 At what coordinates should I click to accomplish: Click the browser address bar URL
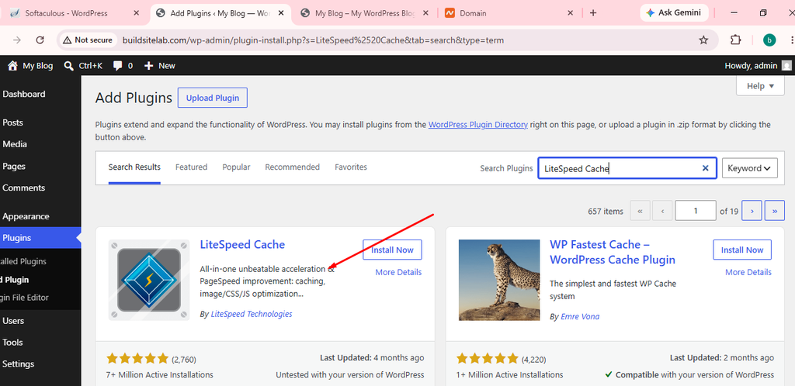click(314, 40)
